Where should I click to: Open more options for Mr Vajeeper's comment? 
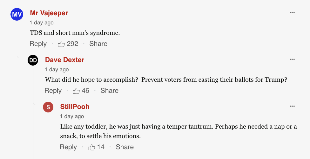pyautogui.click(x=292, y=13)
